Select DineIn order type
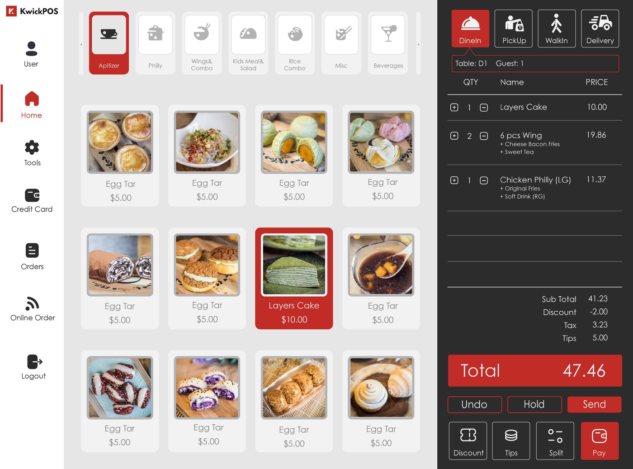The image size is (633, 469). point(470,28)
